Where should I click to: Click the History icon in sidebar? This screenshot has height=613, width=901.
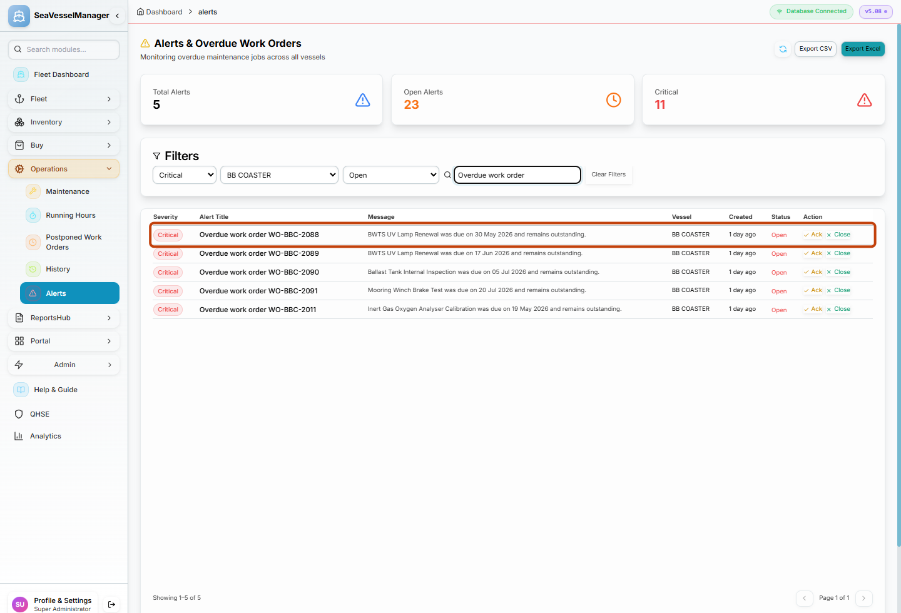(33, 269)
